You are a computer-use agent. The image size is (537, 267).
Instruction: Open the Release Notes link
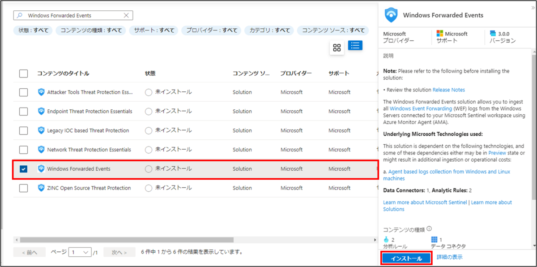(x=448, y=90)
